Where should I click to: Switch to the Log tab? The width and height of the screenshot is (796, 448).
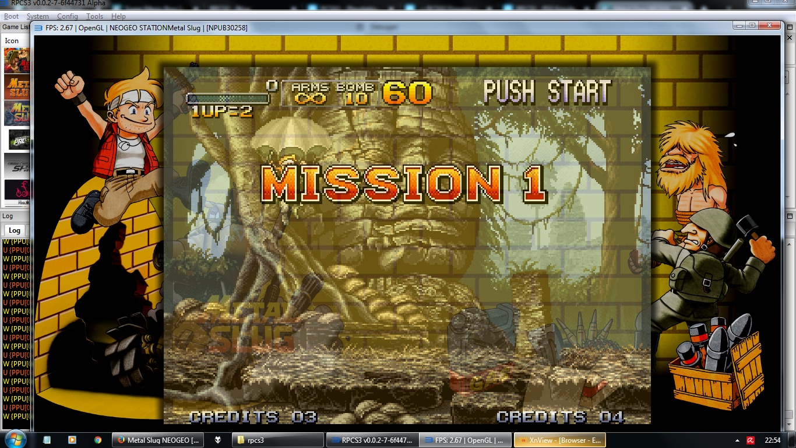[x=15, y=230]
